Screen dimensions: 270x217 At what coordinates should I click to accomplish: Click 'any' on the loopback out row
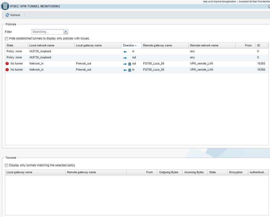(192, 58)
